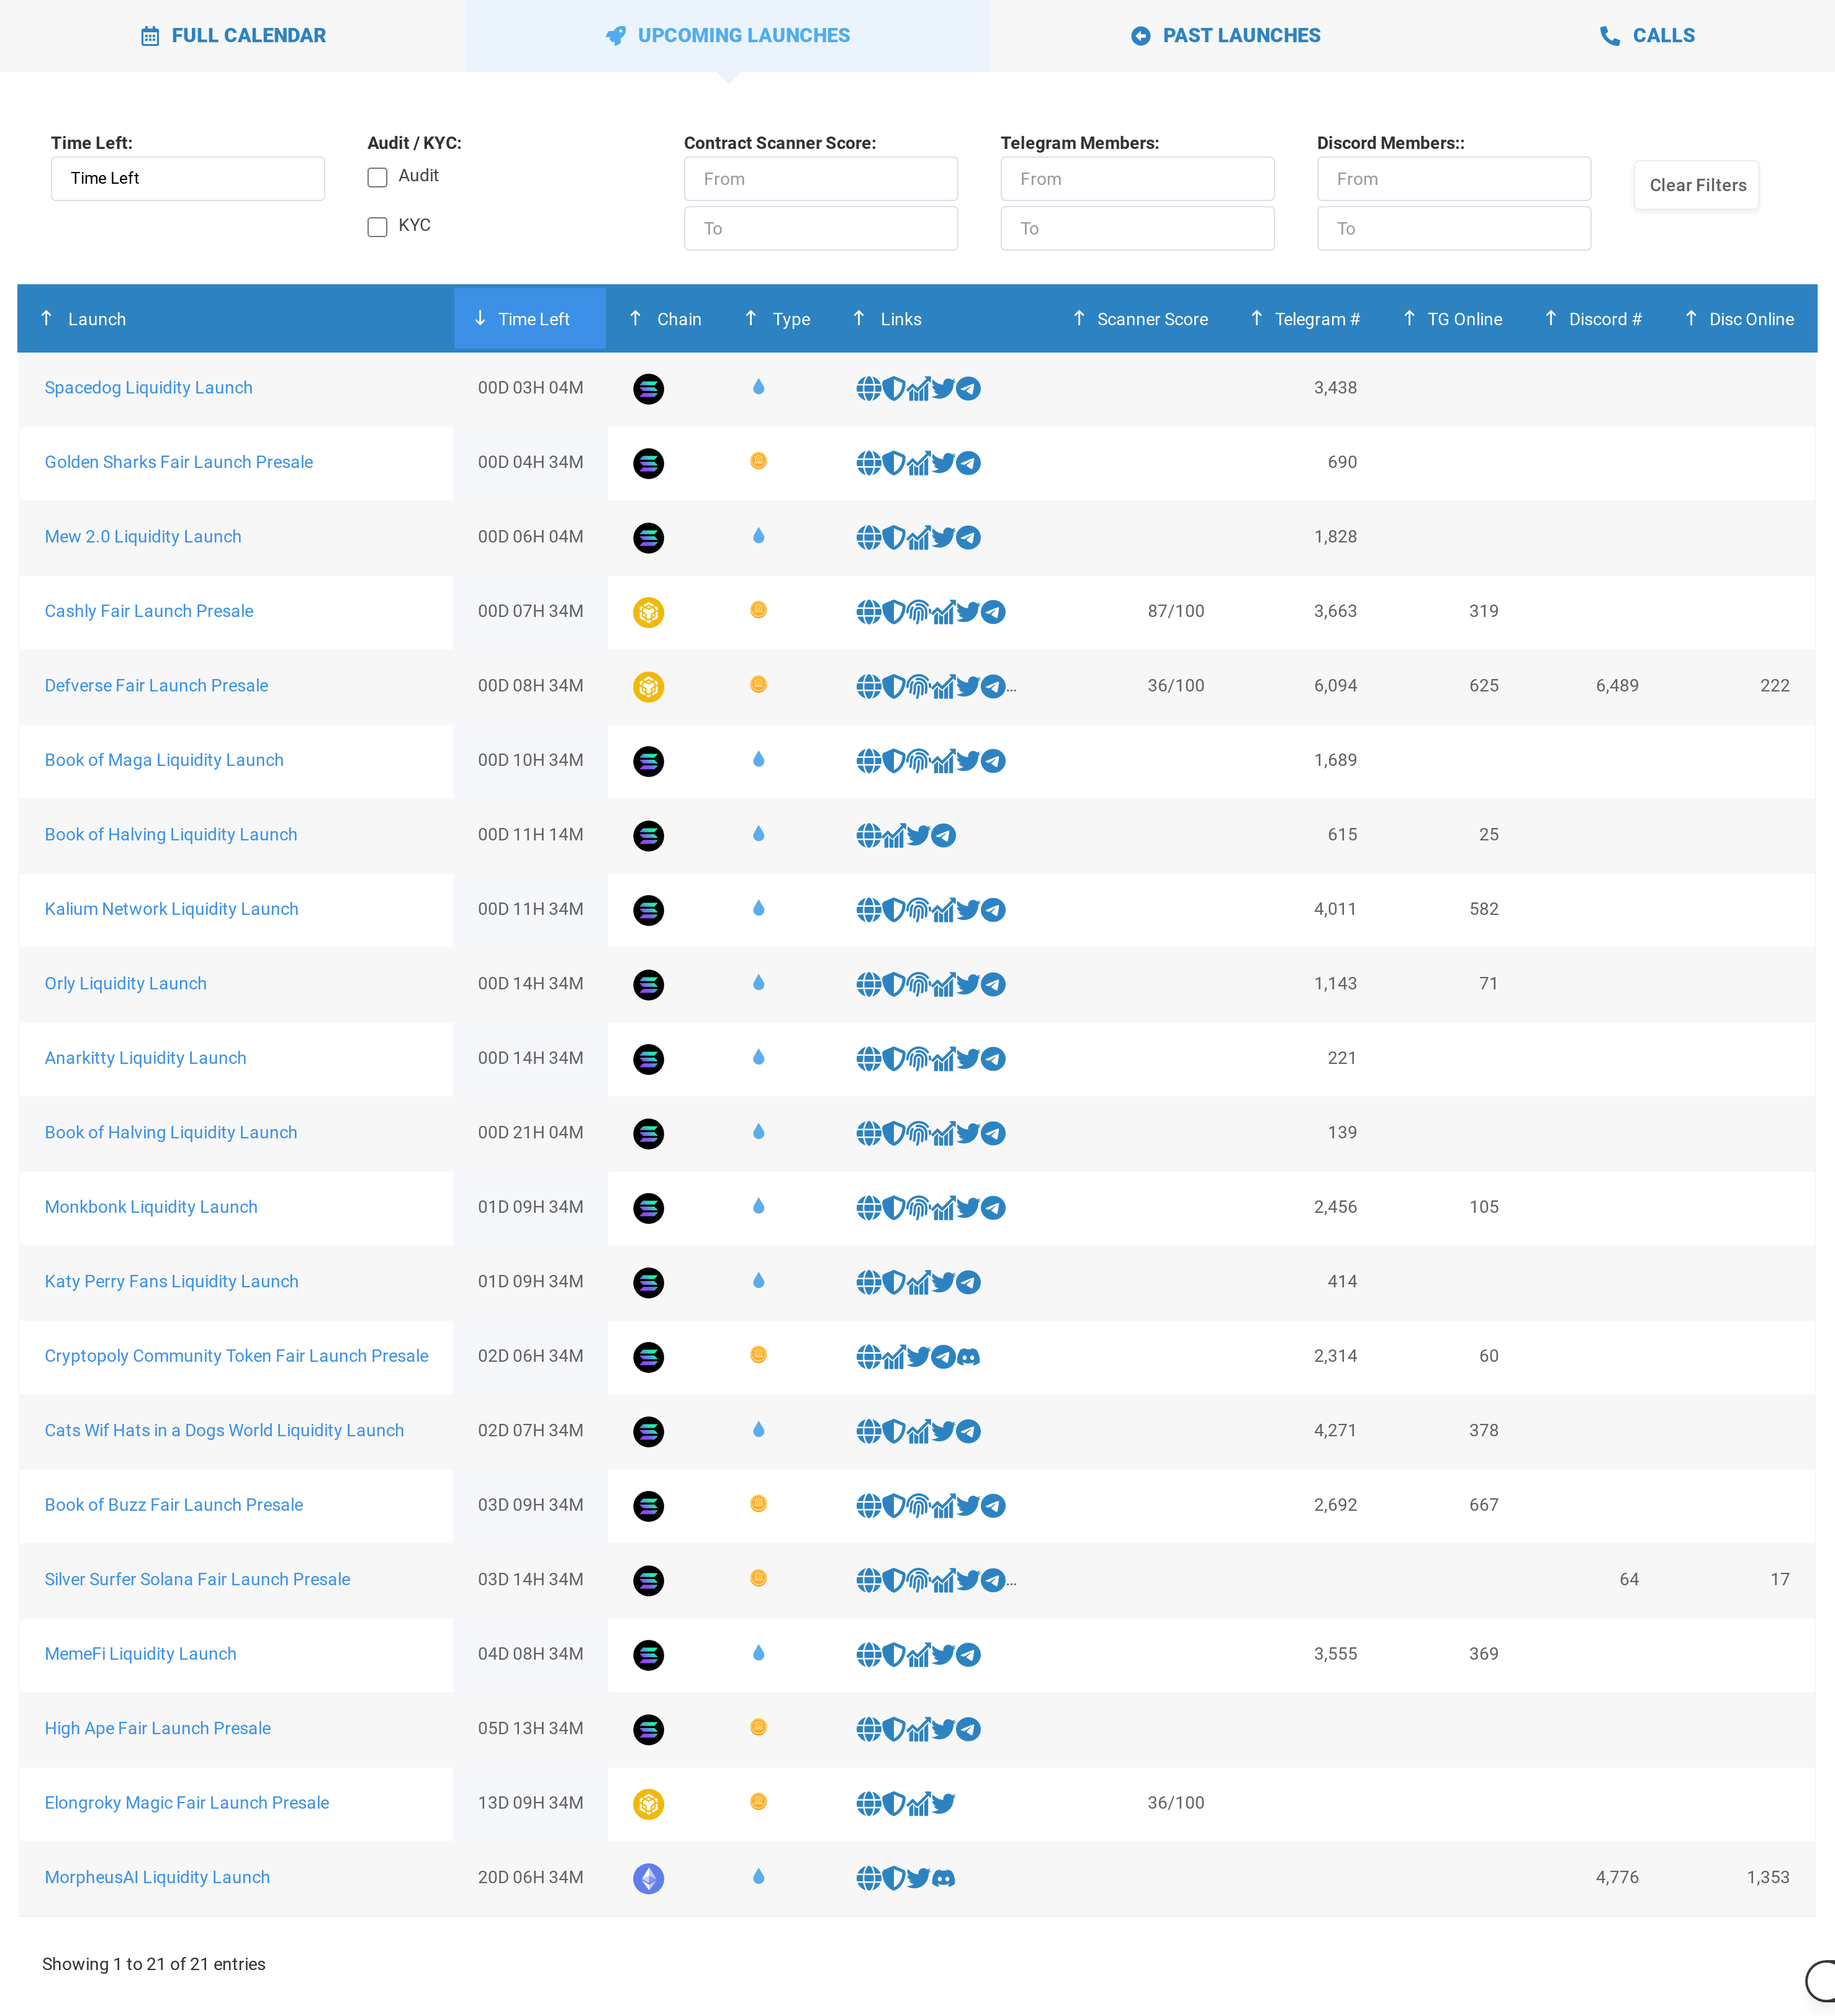This screenshot has height=2016, width=1835.
Task: Open Mew 2.0 Liquidity Launch link
Action: click(x=143, y=537)
